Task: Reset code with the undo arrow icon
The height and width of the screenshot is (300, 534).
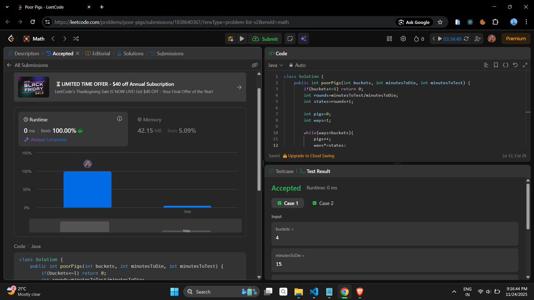Action: pos(515,65)
